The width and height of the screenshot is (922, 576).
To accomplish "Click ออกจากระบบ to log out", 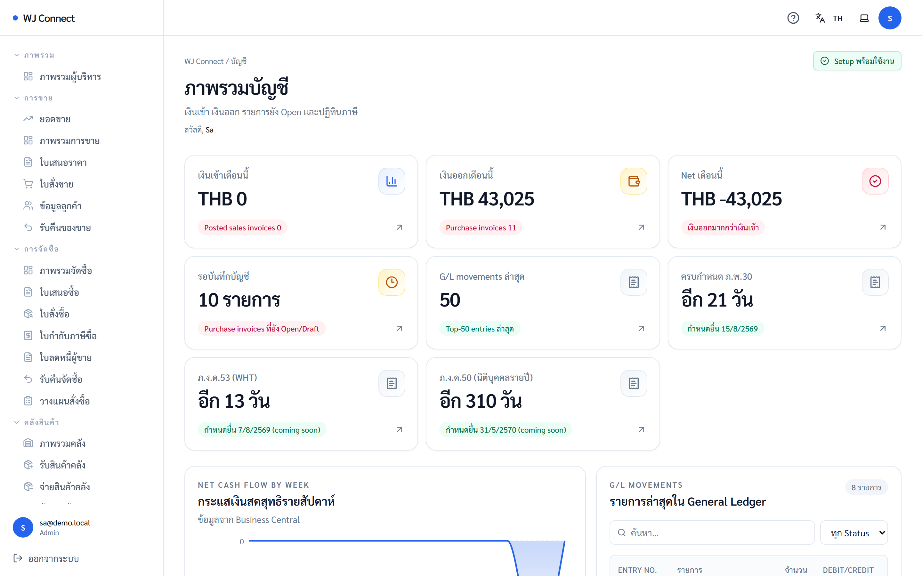I will pyautogui.click(x=46, y=558).
